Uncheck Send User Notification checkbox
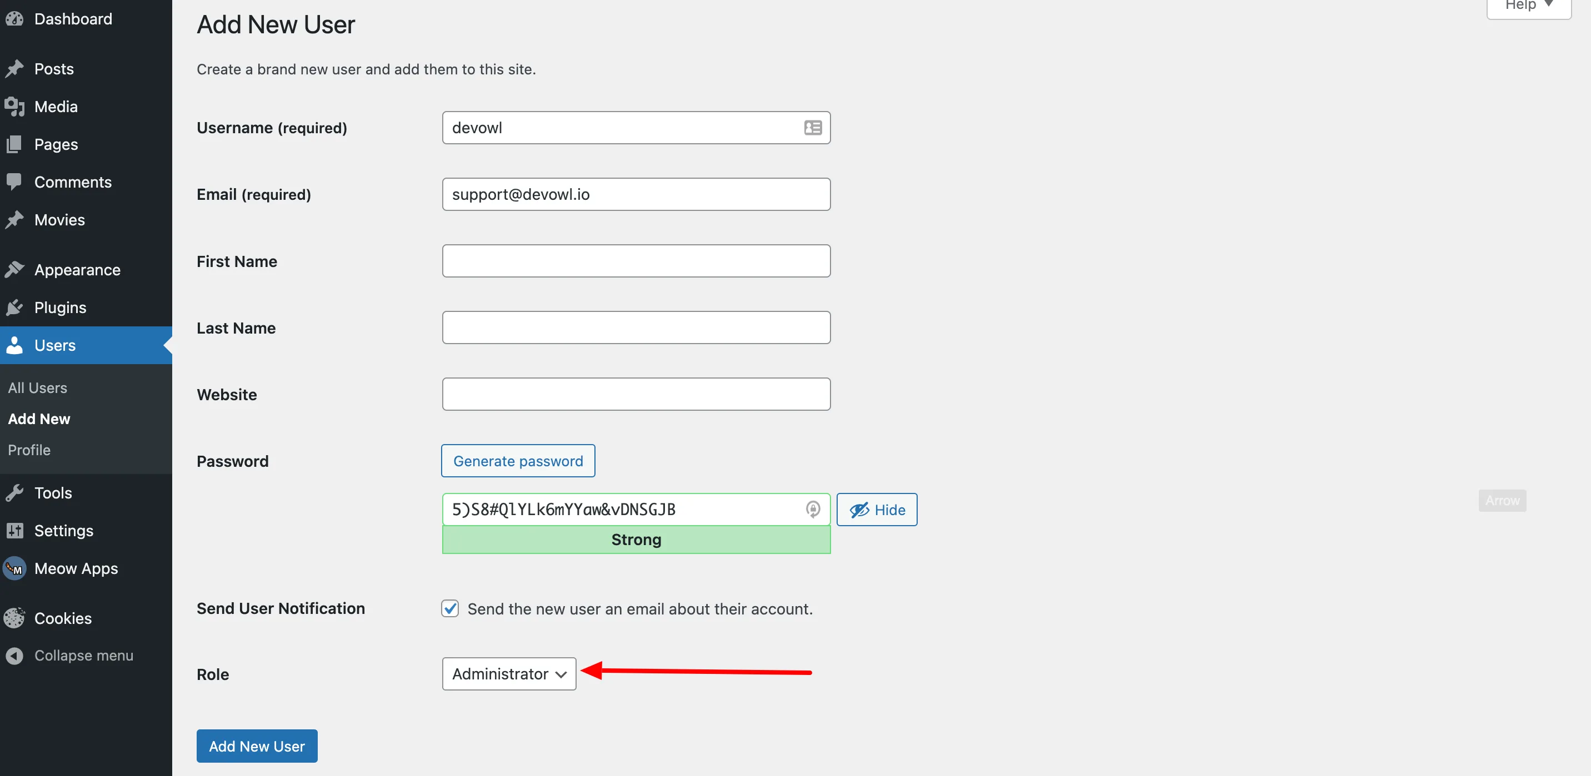1591x776 pixels. 451,609
